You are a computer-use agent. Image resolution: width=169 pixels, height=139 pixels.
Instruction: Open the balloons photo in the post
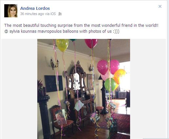point(84,89)
